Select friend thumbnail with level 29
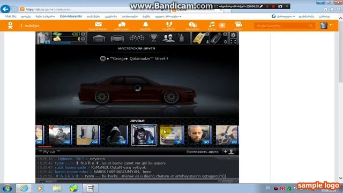The height and width of the screenshot is (193, 343). [227, 135]
